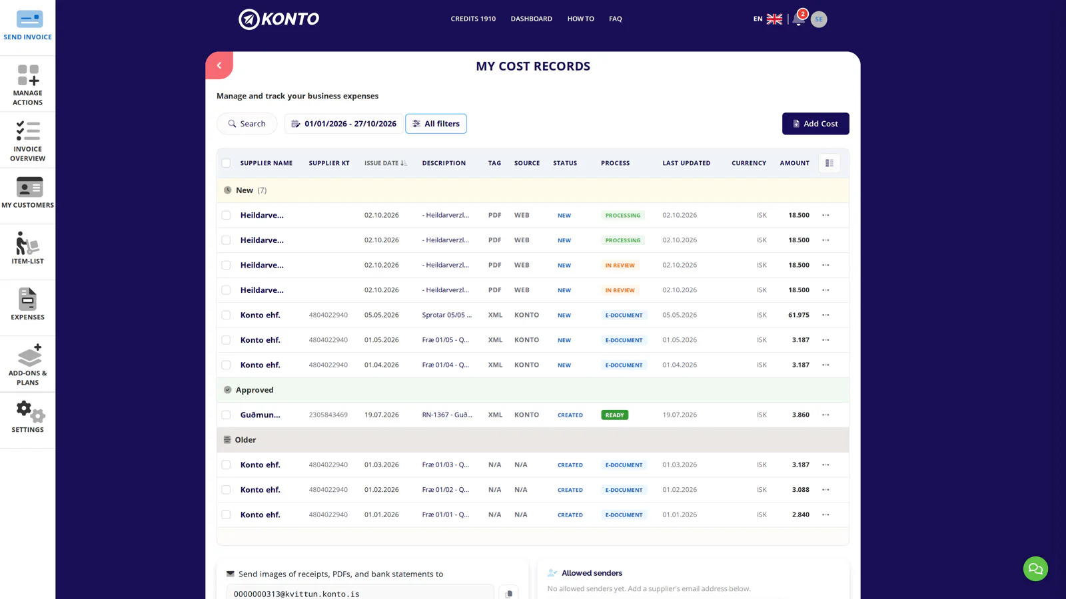This screenshot has width=1066, height=599.
Task: Open the EN language selector
Action: click(x=768, y=19)
